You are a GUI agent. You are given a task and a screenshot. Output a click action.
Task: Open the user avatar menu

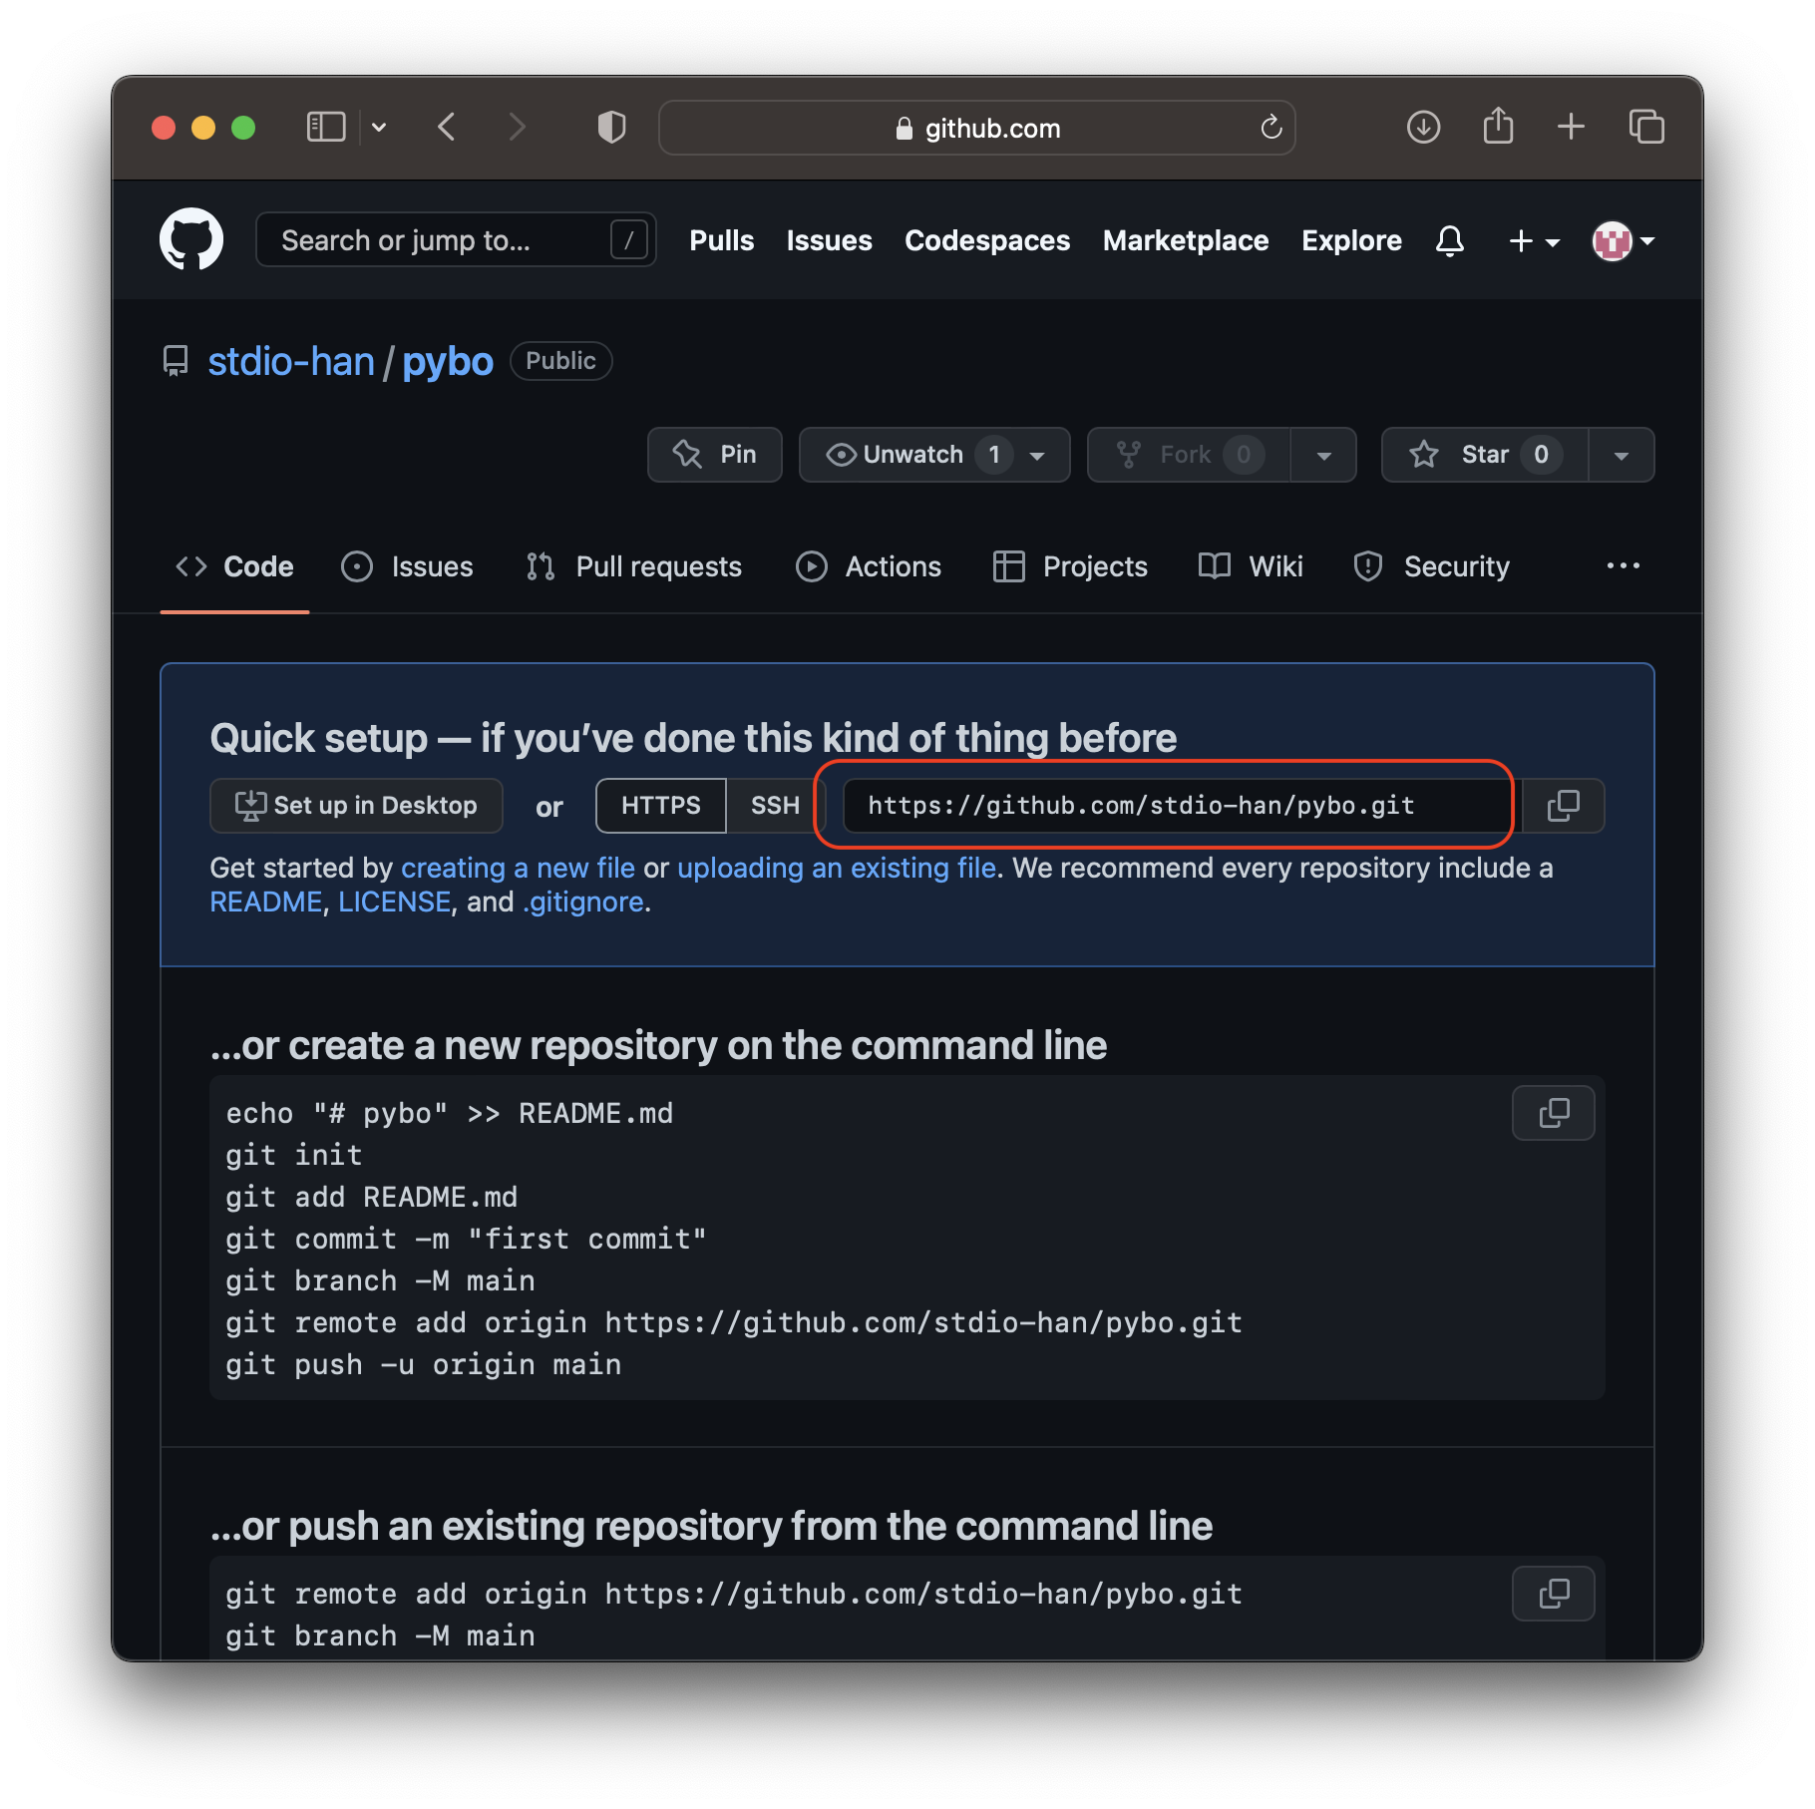point(1624,240)
